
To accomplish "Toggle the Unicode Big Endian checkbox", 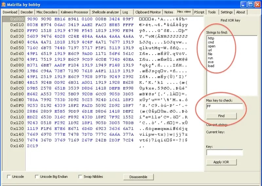I will [x=37, y=177].
